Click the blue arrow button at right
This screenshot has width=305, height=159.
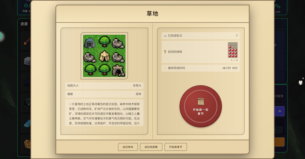pos(279,111)
